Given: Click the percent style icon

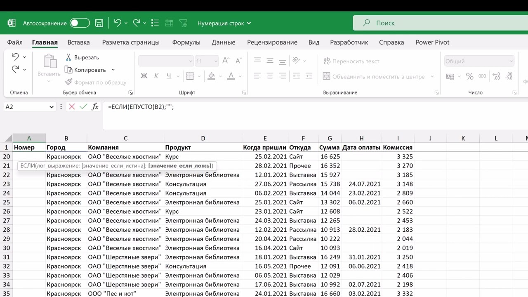Looking at the screenshot, I should [x=469, y=76].
